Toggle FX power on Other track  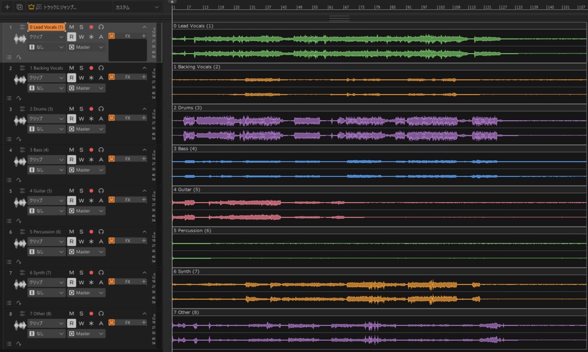click(111, 322)
